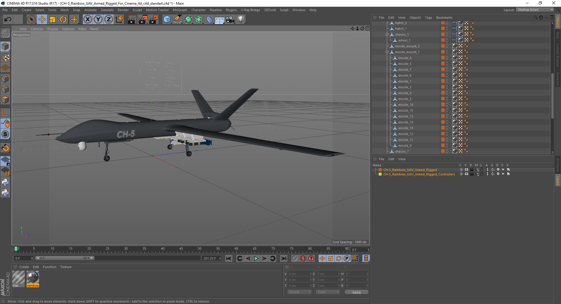Image resolution: width=561 pixels, height=304 pixels.
Task: Open the Material Manager Create menu
Action: tap(24, 267)
